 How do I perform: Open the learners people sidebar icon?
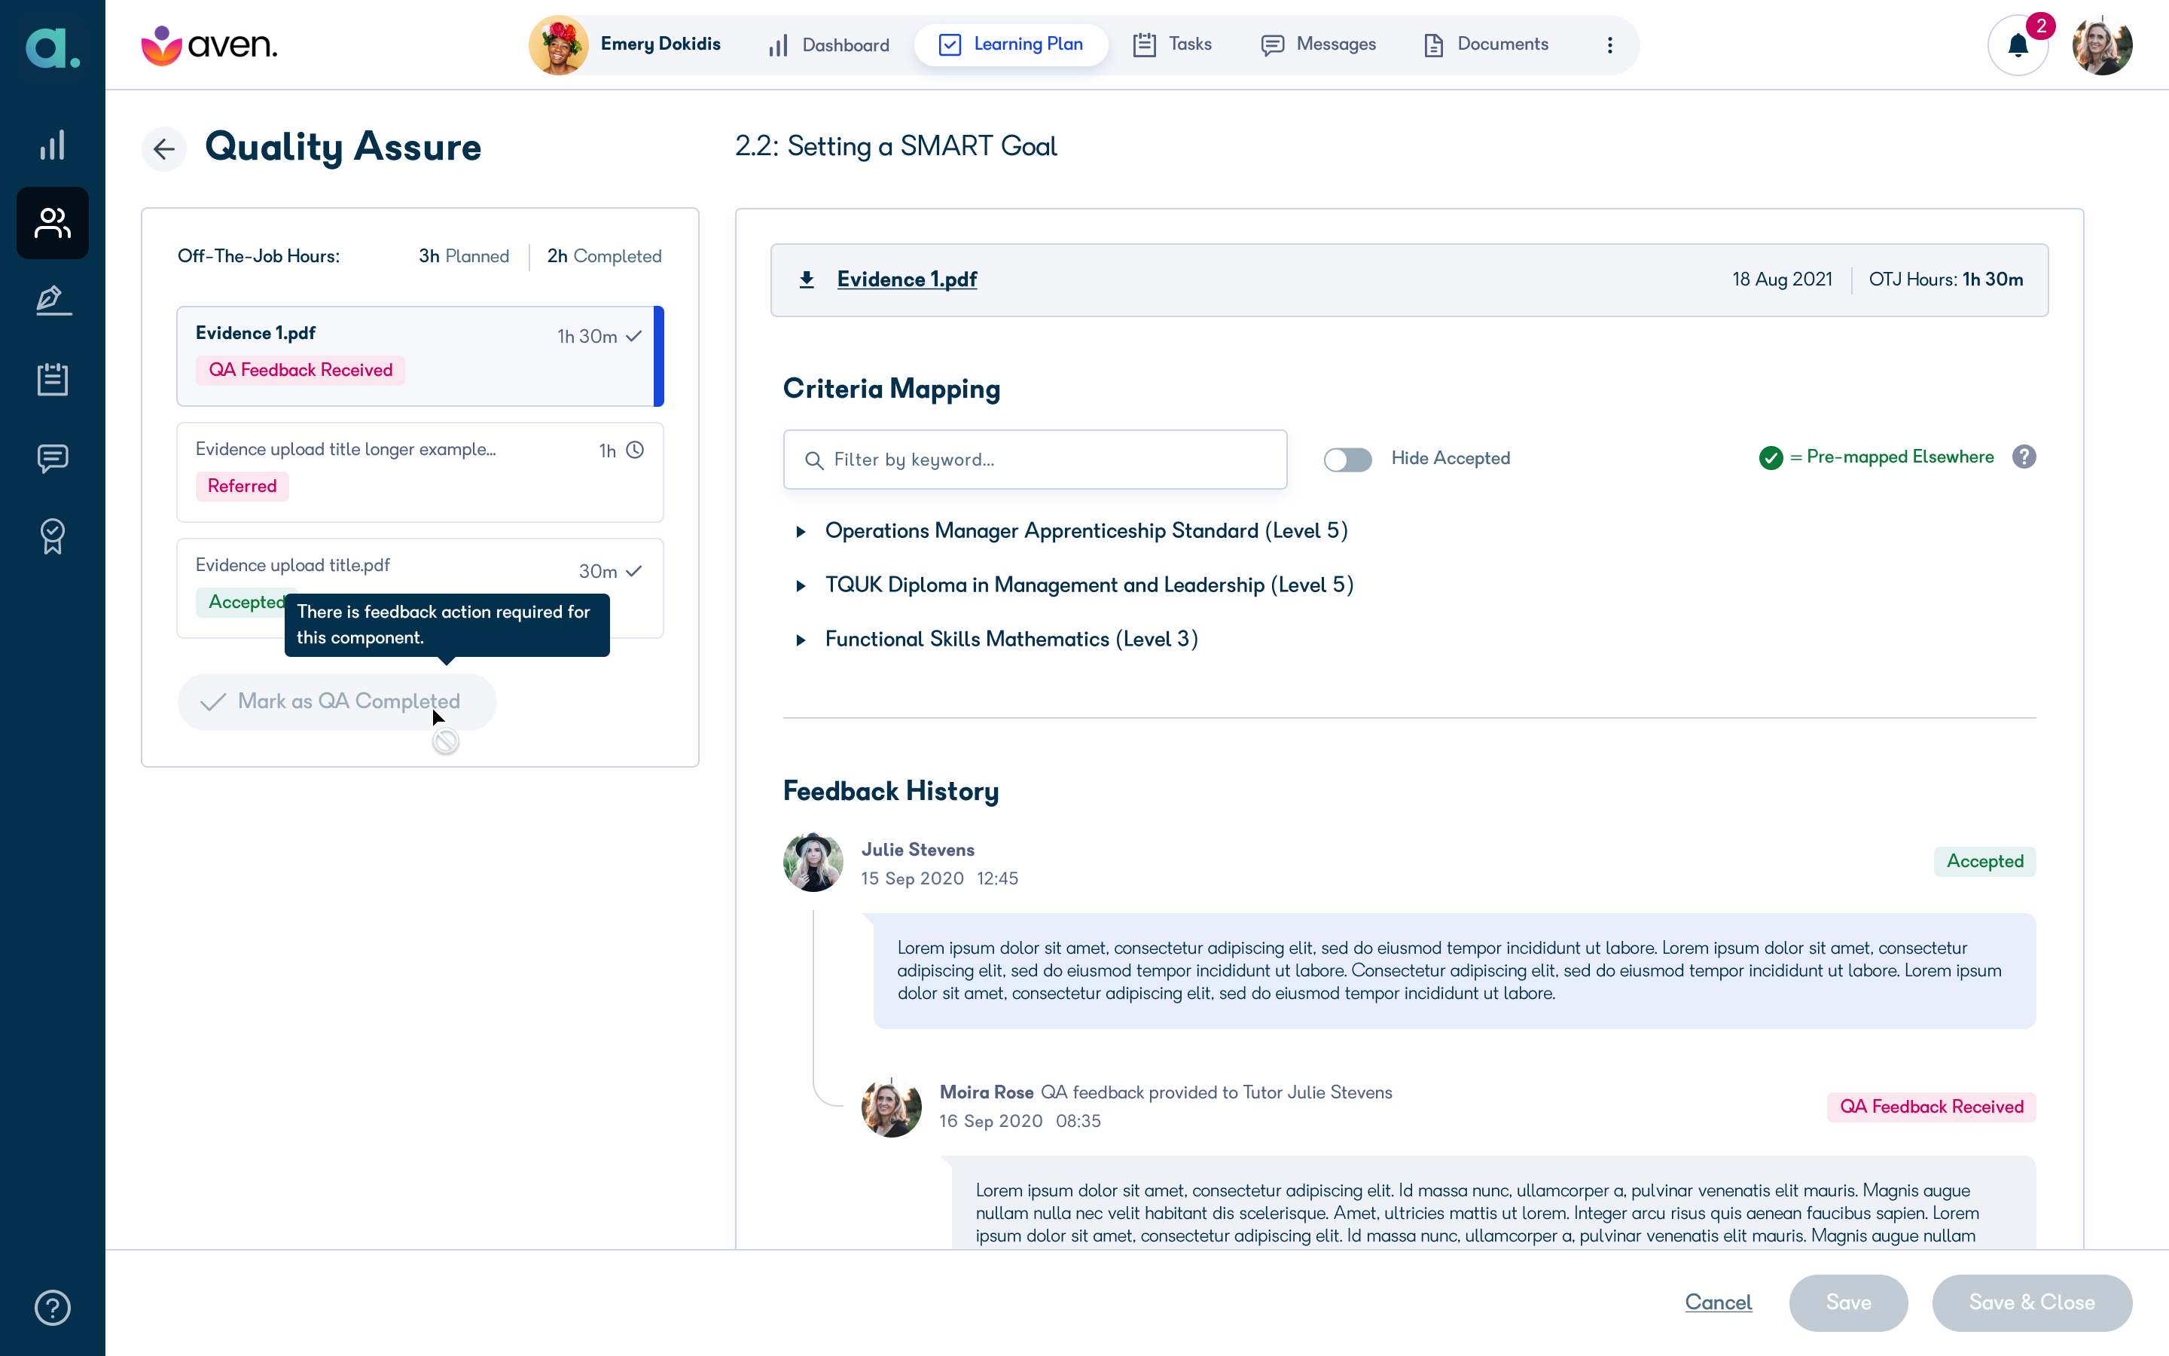pyautogui.click(x=53, y=222)
